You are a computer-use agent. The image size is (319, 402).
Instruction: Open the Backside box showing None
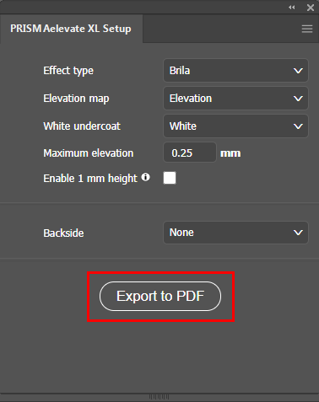(x=235, y=233)
